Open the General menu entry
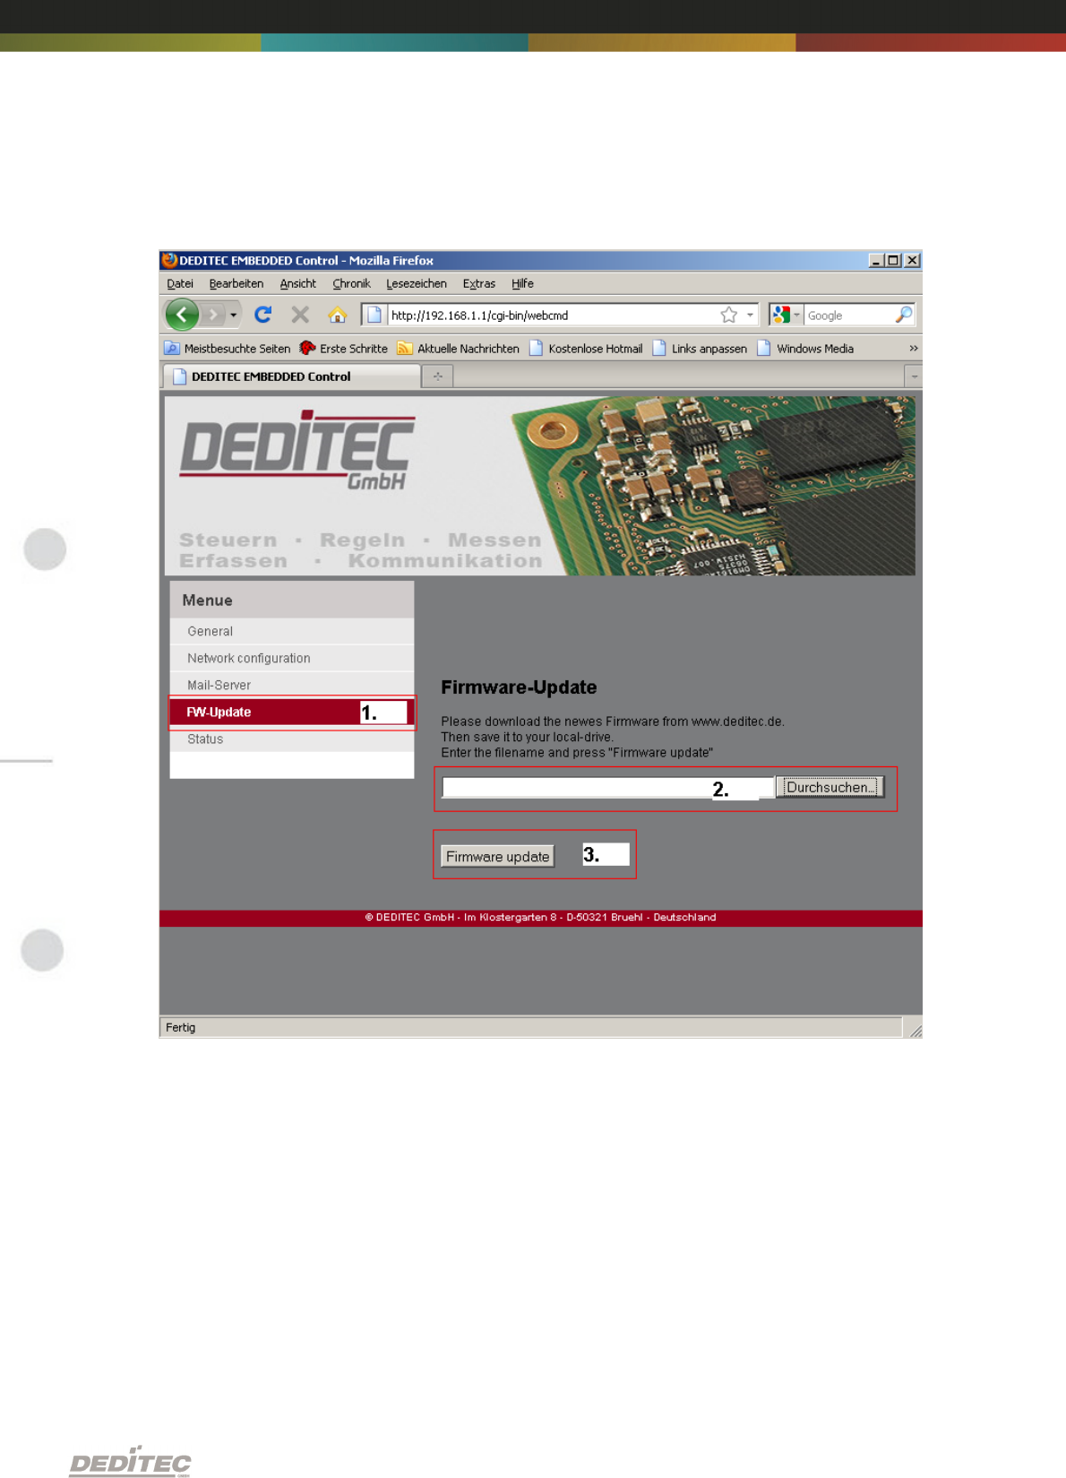Viewport: 1066px width, 1478px height. pos(292,631)
